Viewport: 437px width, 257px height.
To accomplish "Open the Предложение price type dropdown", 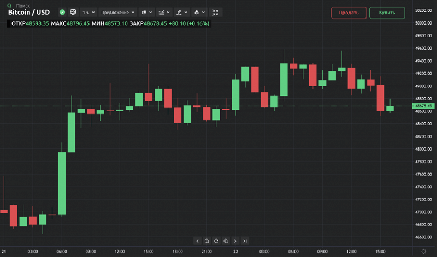I will [117, 11].
